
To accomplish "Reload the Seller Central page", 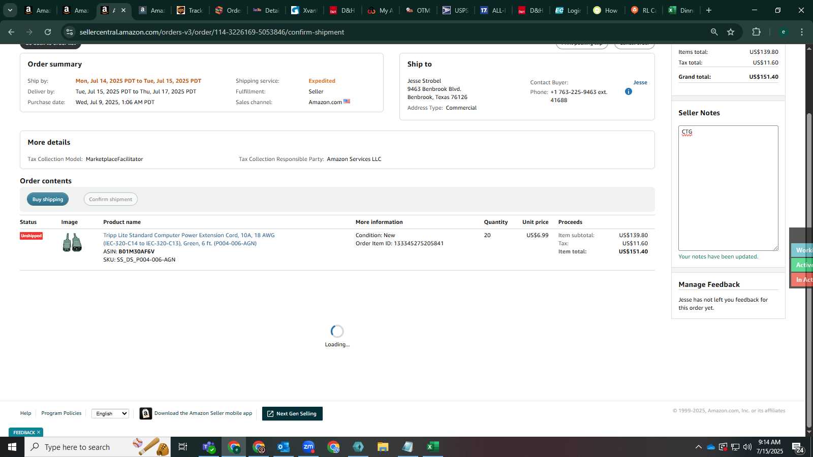I will [x=48, y=32].
